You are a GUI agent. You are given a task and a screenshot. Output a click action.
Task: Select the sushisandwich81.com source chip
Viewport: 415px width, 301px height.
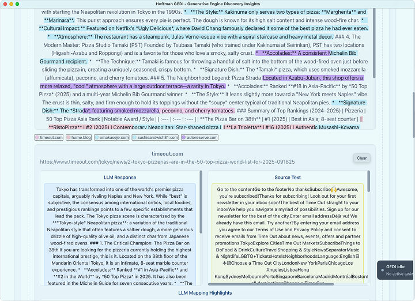coord(154,138)
